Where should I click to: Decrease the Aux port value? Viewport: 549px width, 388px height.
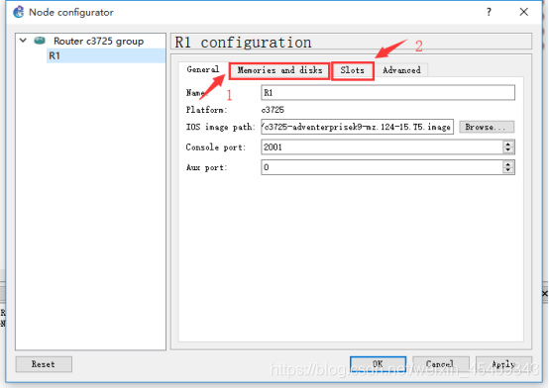508,170
